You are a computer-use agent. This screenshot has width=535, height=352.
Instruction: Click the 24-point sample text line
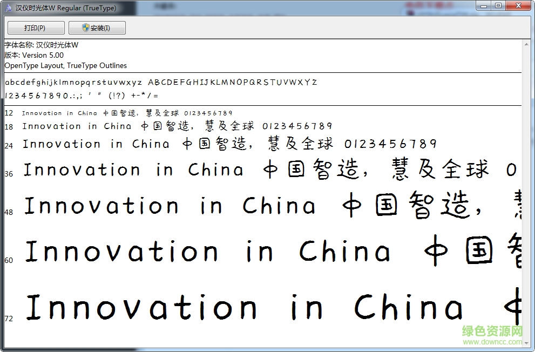click(229, 144)
